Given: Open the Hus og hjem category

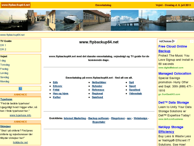Looking at the screenshot, I should (x=61, y=93).
